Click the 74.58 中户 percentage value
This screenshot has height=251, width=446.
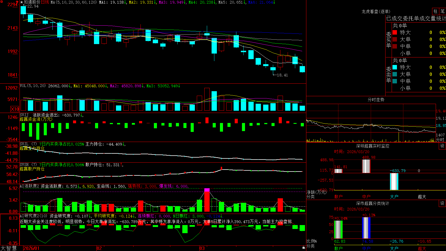(x=368, y=241)
